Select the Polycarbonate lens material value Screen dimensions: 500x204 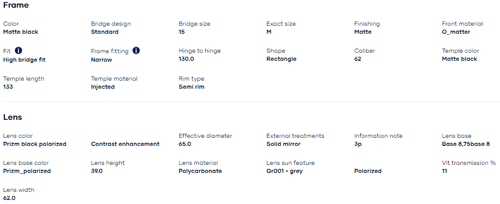tap(200, 171)
